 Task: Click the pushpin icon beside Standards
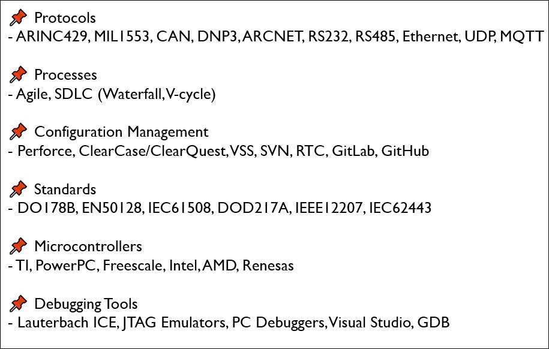coord(19,189)
